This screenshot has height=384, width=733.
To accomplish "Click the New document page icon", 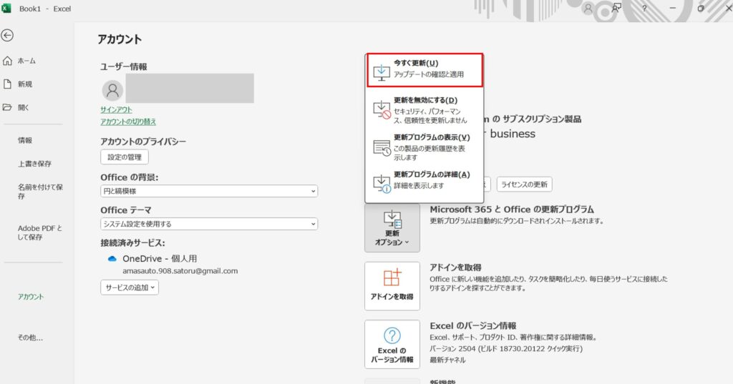I will tap(7, 84).
